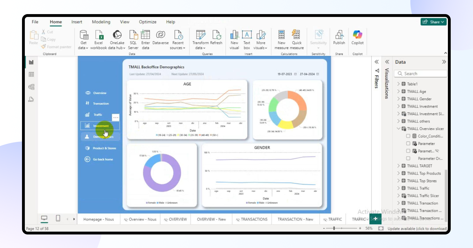This screenshot has height=248, width=473.
Task: Open the TRANSACTIONS page tab
Action: 252,219
